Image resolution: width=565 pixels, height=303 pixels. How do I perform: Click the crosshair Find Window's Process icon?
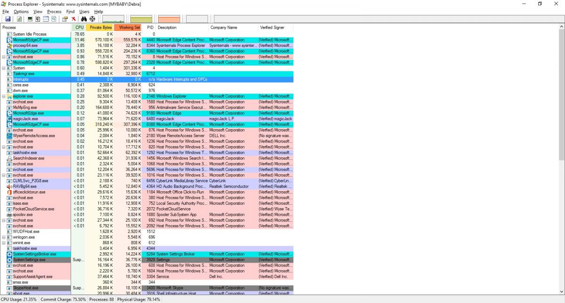pos(92,19)
